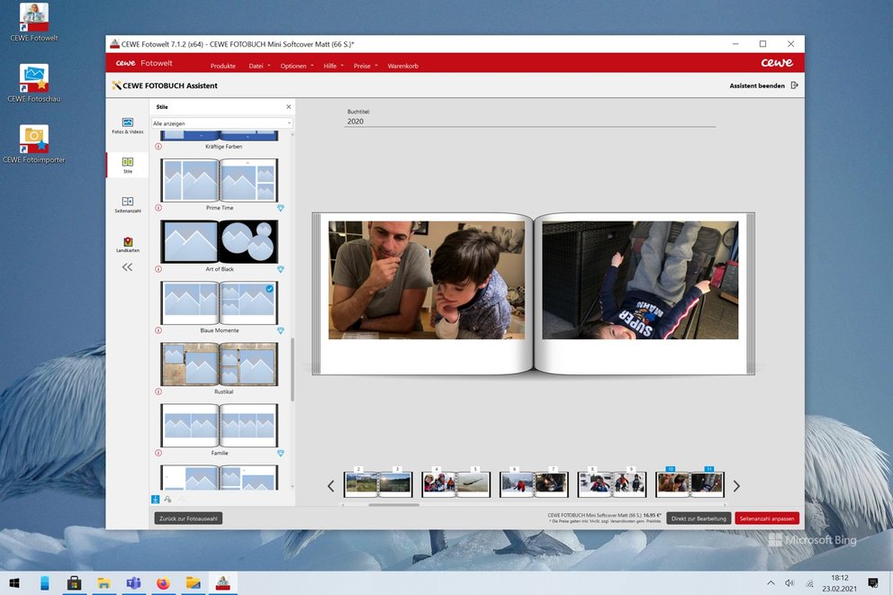The height and width of the screenshot is (595, 893).
Task: Open Microsoft Teams from the taskbar
Action: pos(133,583)
